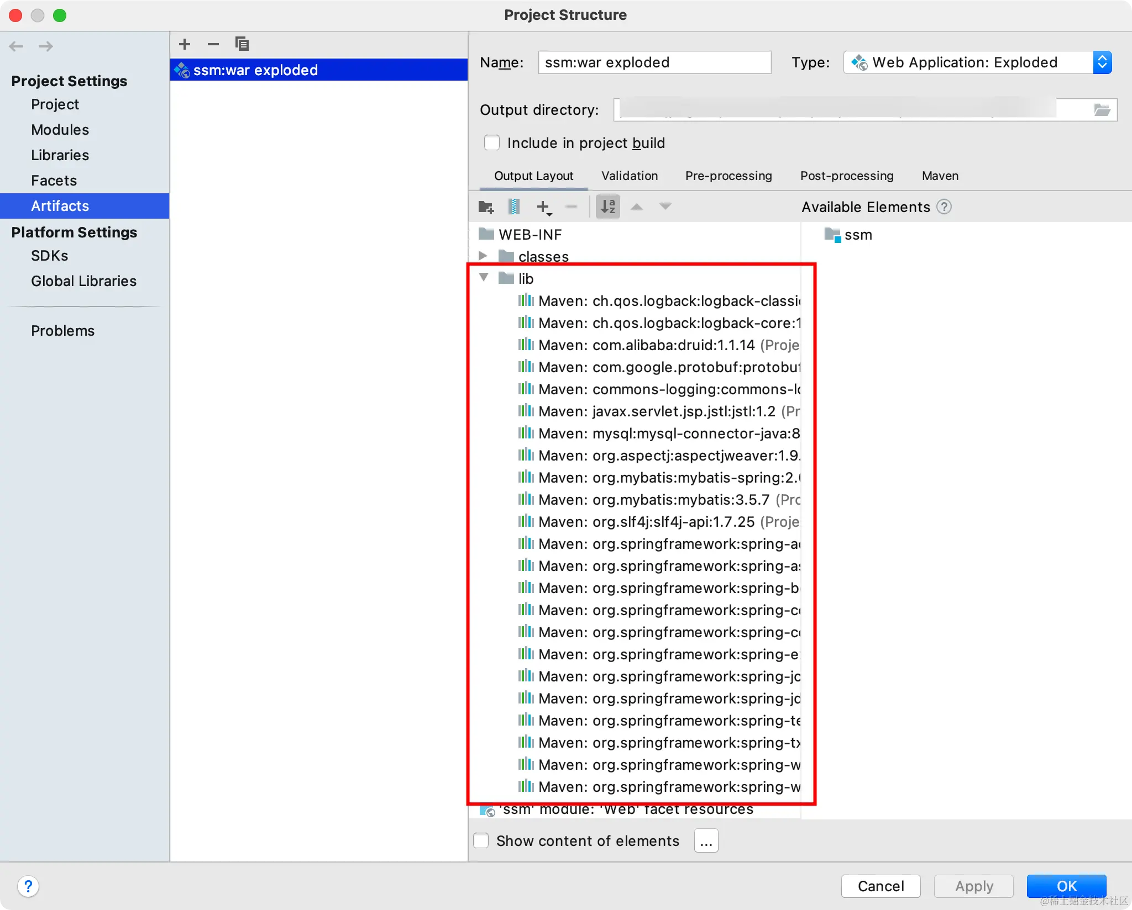Click the add copy of plus dropdown
The image size is (1132, 910).
click(544, 207)
